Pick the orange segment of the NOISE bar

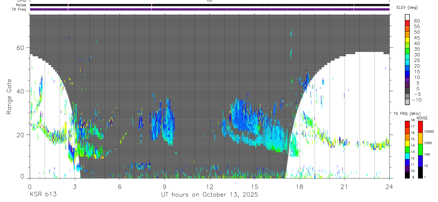tap(420, 138)
